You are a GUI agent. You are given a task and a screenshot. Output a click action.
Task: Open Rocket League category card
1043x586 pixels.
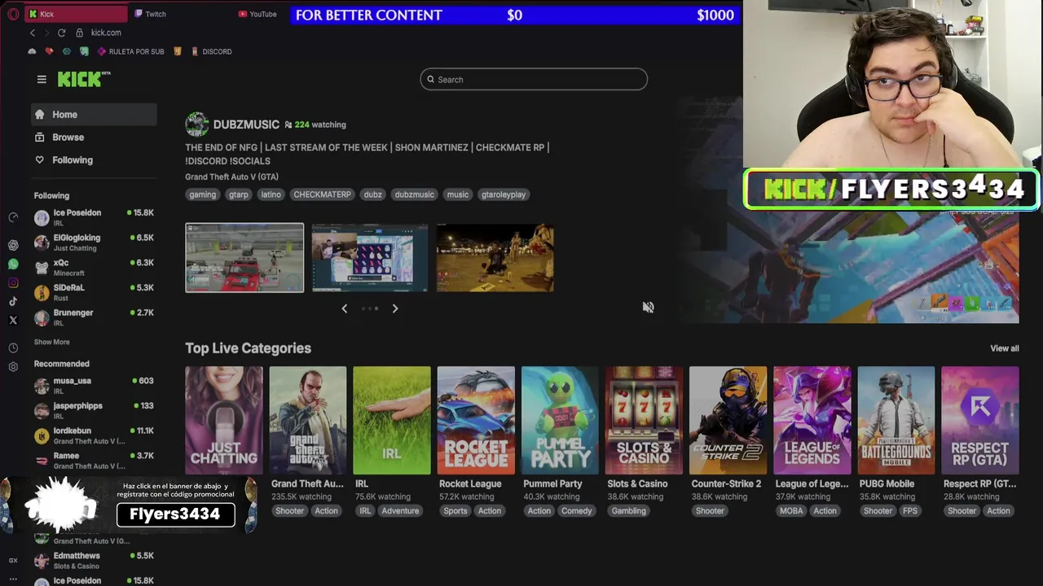click(476, 420)
